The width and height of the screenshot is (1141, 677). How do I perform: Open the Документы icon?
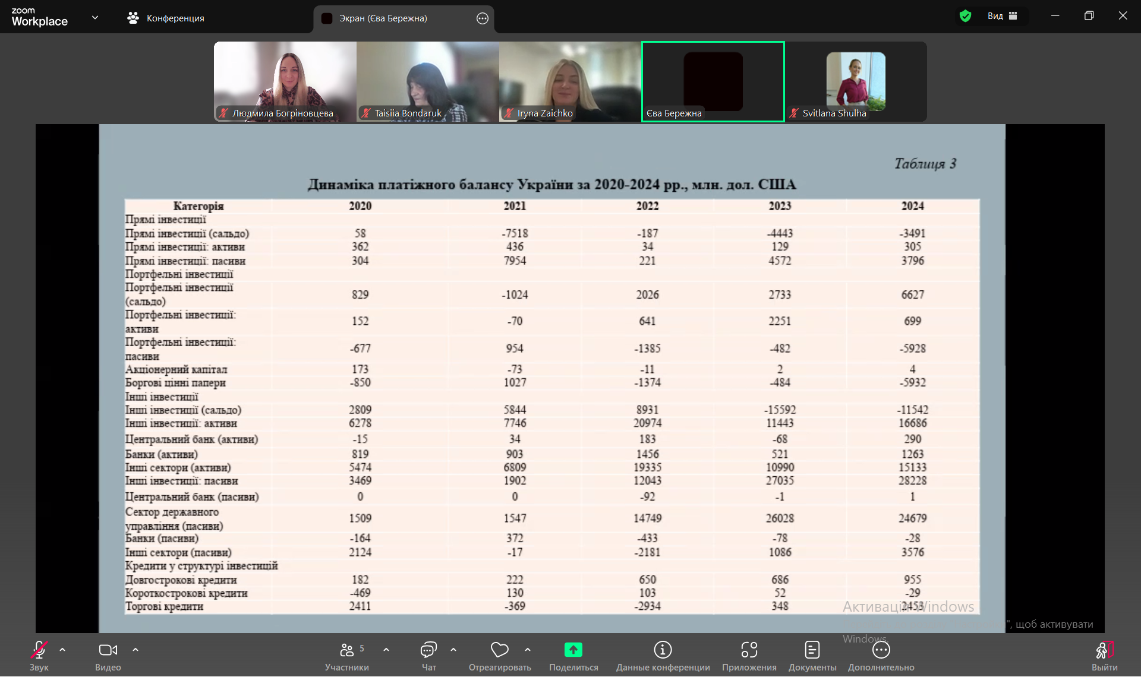click(812, 650)
